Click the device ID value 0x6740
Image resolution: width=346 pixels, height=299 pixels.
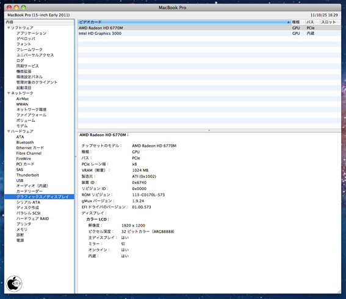pos(139,183)
